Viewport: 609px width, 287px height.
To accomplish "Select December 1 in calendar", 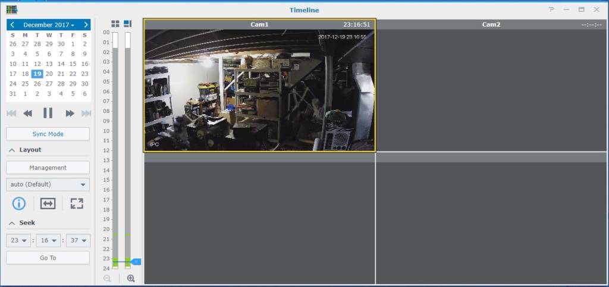I will pos(73,44).
